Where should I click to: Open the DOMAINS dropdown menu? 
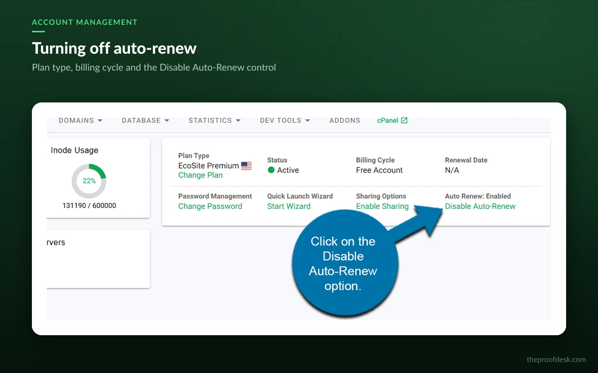tap(81, 120)
